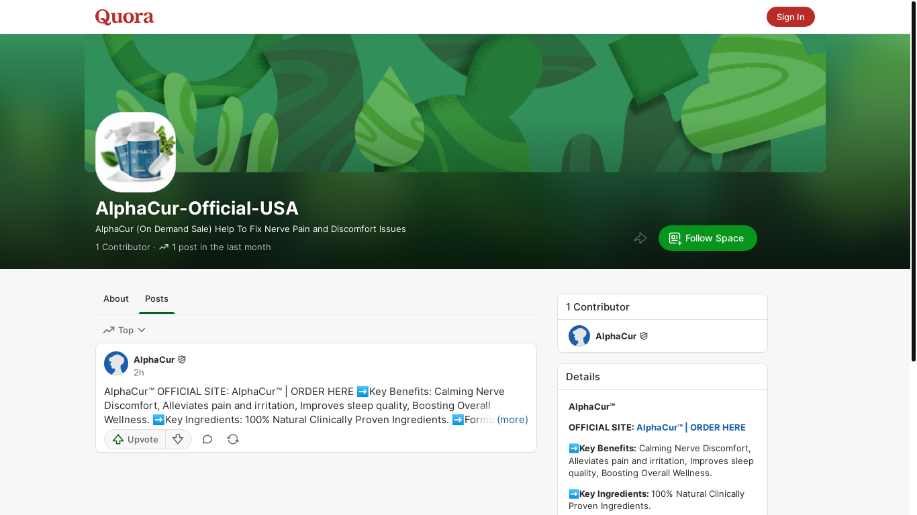Screen dimensions: 917x515
Task: Click the shield badge next to contributor AlphaCur
Action: pos(644,336)
